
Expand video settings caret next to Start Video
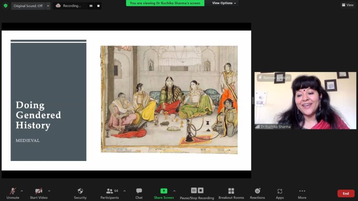click(49, 191)
